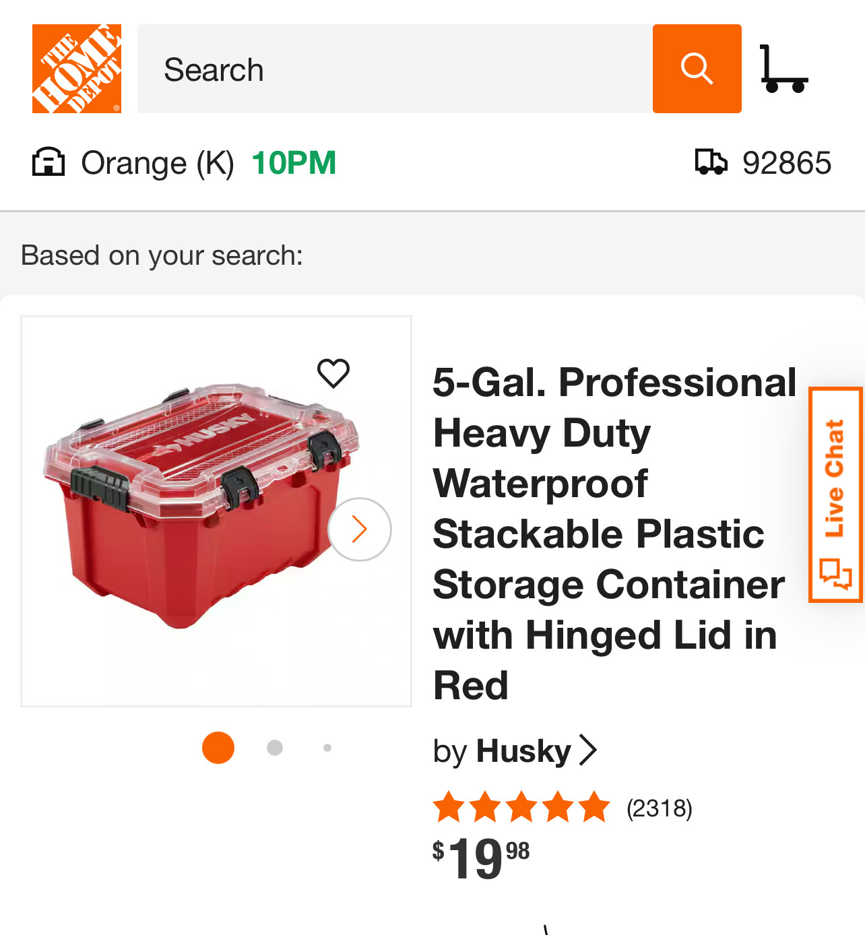Click The Home Depot logo

click(x=77, y=69)
